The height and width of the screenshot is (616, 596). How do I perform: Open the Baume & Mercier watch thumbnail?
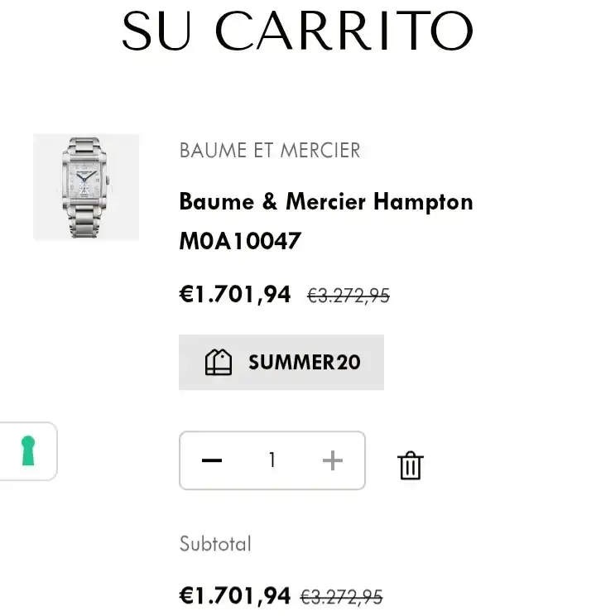tap(86, 187)
